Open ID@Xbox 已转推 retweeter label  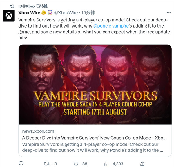click(33, 6)
